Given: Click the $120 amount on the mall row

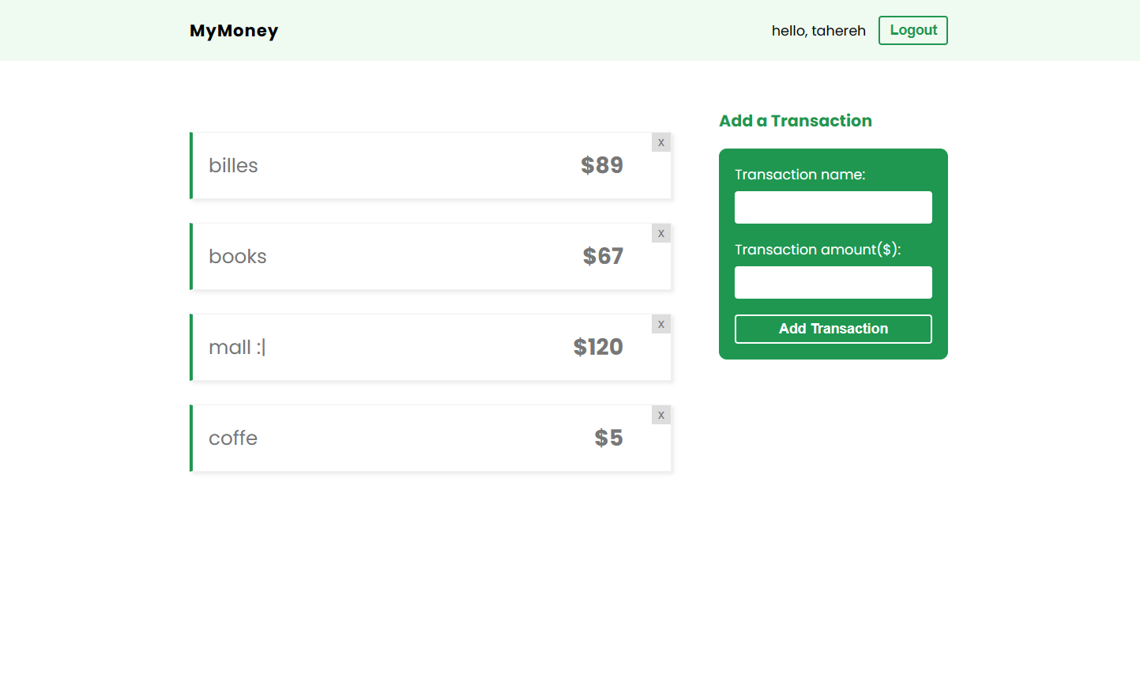Looking at the screenshot, I should tap(598, 347).
